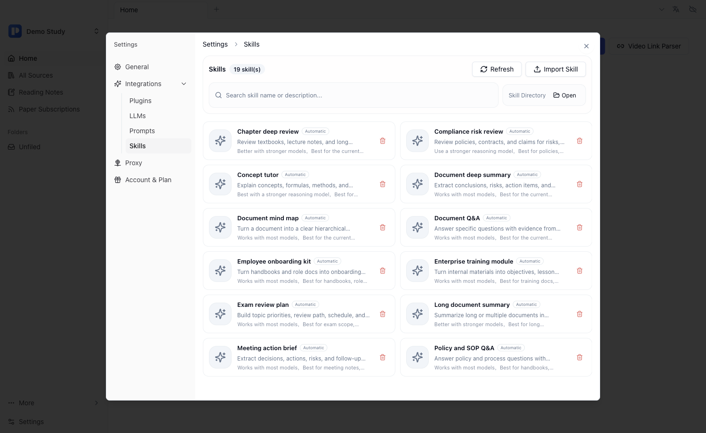Delete the Chapter deep review skill

coord(383,141)
